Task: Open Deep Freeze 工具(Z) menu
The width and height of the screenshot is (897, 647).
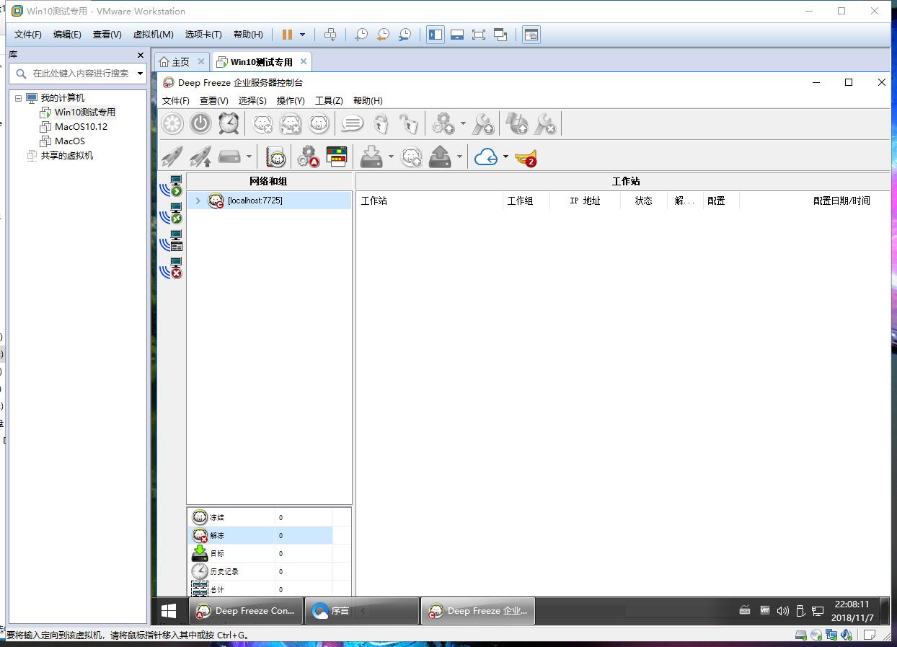Action: click(x=329, y=101)
